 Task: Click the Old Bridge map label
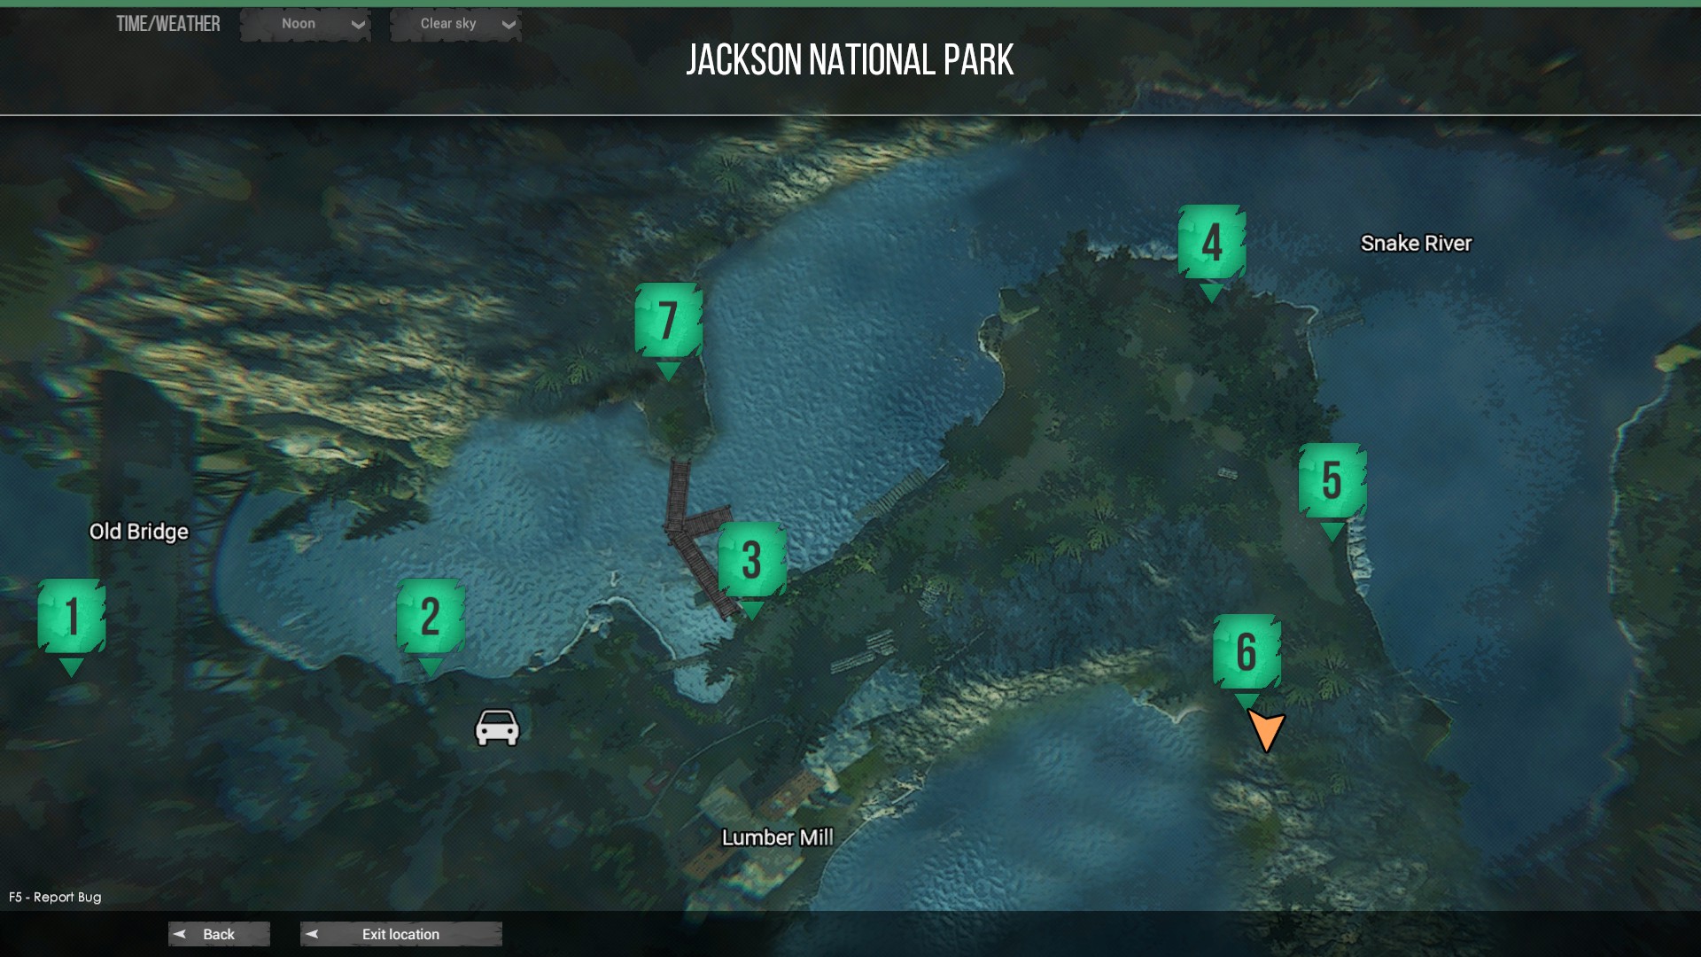tap(139, 532)
